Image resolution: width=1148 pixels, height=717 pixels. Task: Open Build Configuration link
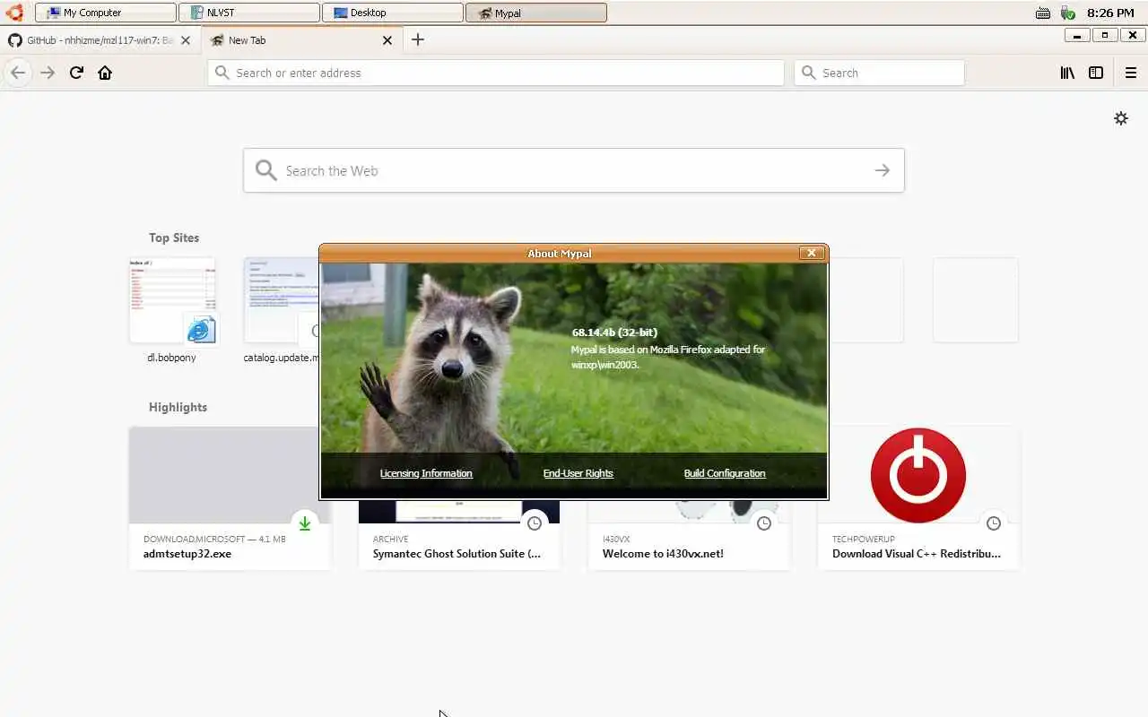(725, 473)
